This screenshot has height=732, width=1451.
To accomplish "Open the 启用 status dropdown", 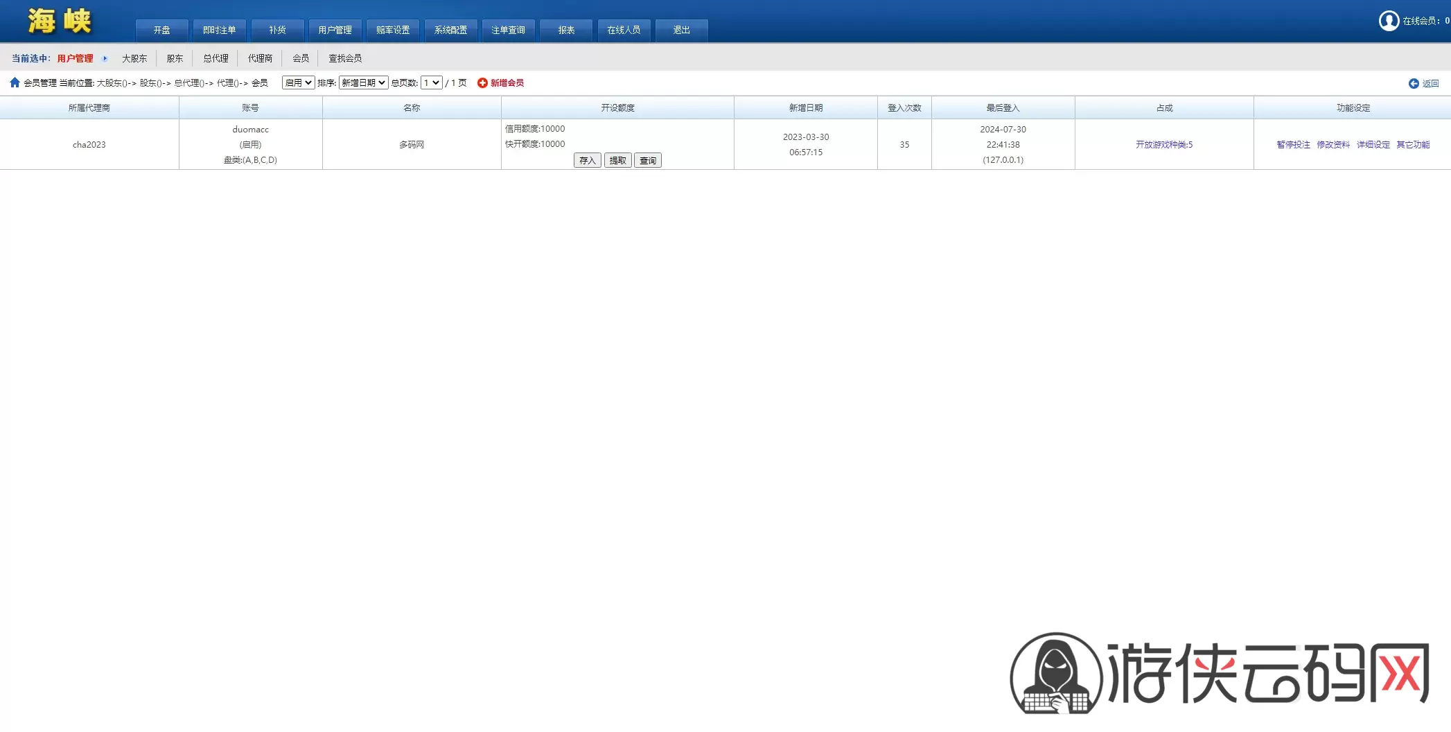I will coord(299,83).
